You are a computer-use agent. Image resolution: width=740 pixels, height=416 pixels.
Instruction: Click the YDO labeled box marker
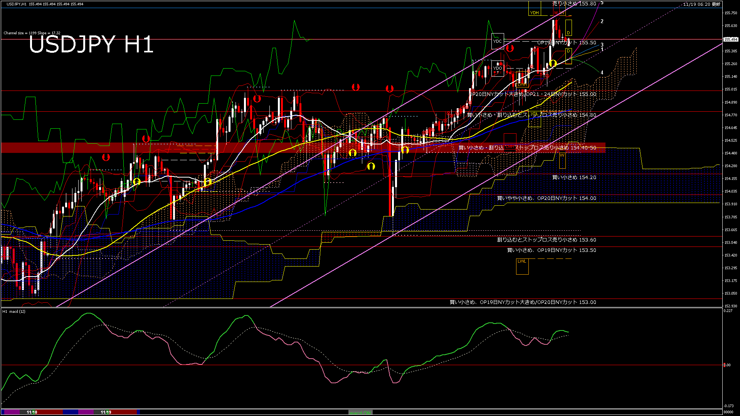click(x=498, y=69)
